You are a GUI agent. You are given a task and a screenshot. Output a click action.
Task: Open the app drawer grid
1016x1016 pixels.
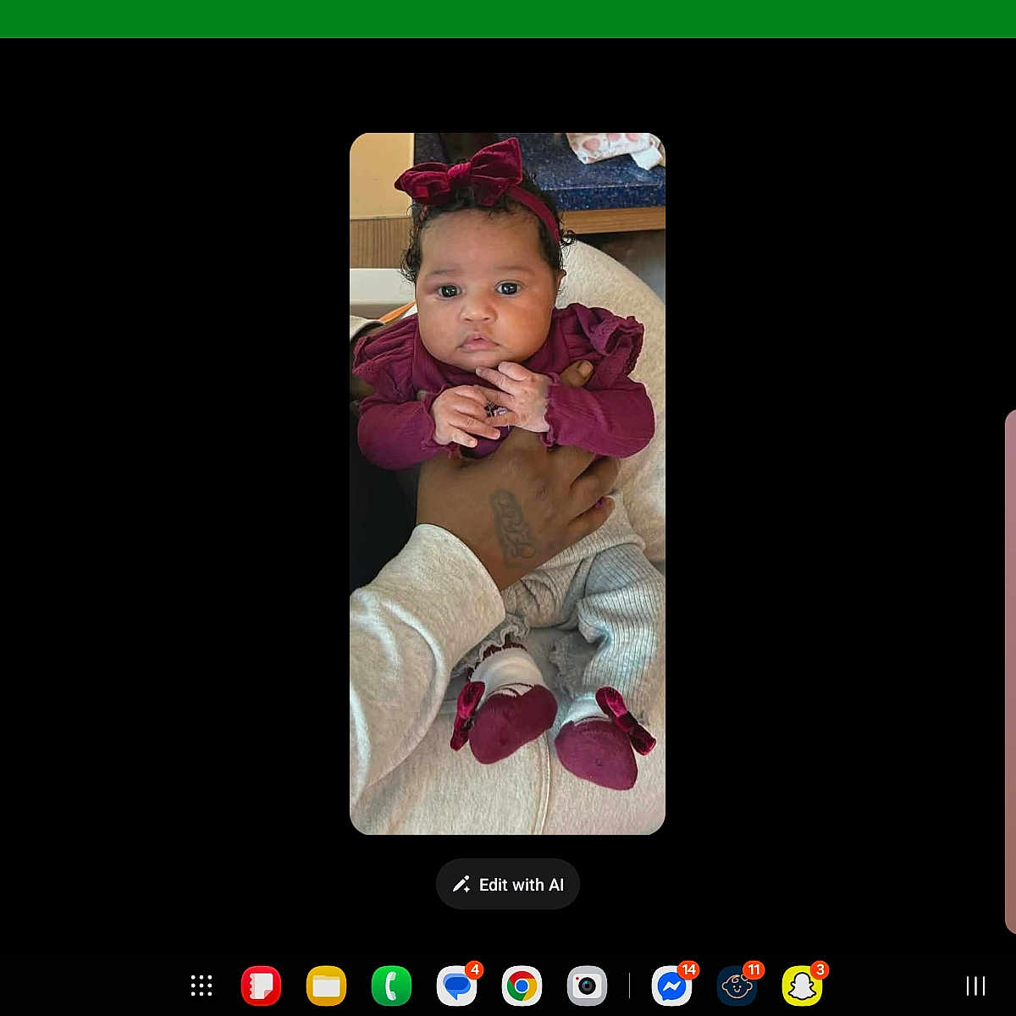click(x=202, y=986)
